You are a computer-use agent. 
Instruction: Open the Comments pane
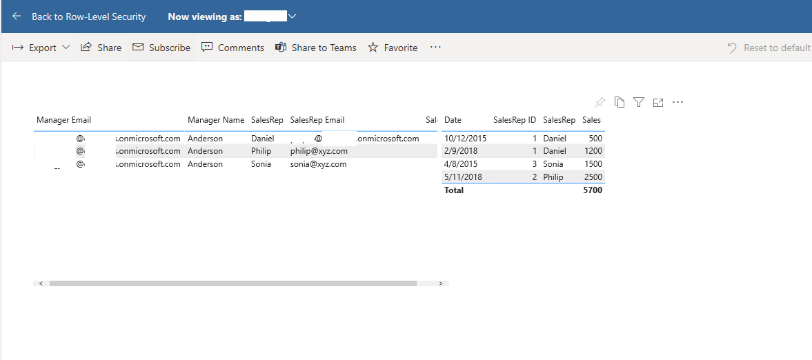tap(232, 48)
